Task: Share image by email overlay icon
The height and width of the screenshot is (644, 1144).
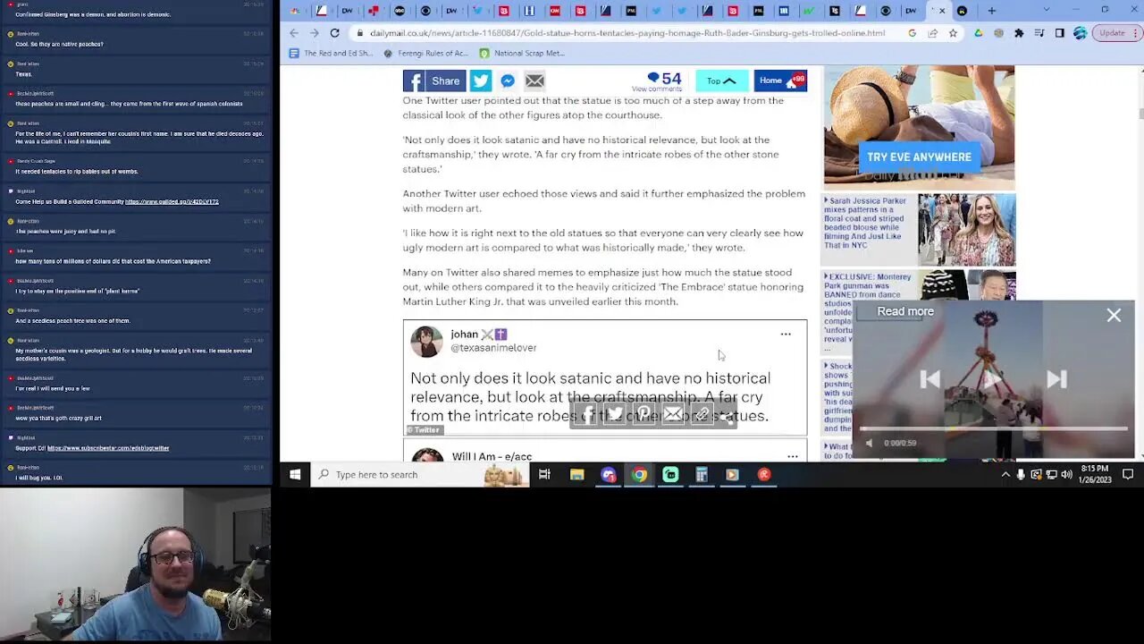Action: click(x=673, y=414)
